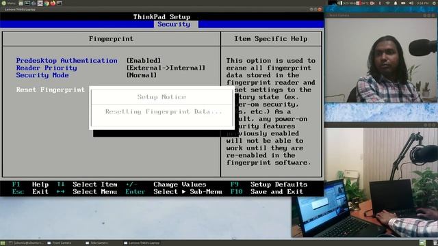Click the Front Camera window title bar
Screen dimensions: 438x246
pyautogui.click(x=381, y=15)
